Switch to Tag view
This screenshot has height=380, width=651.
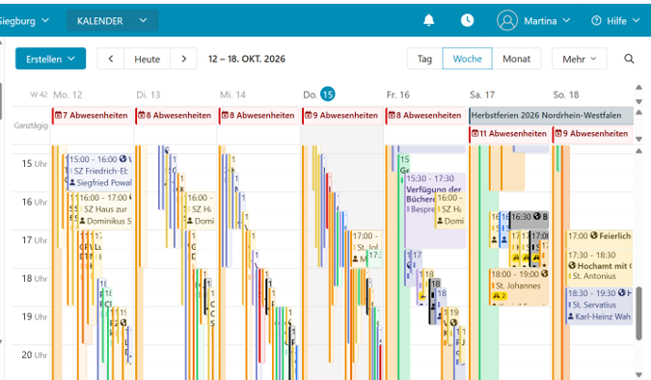point(424,59)
